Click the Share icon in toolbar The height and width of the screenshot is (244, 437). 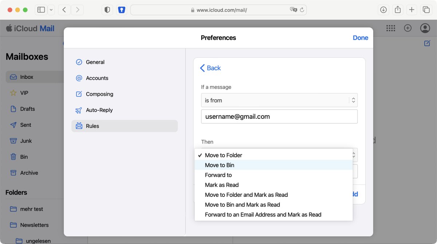(x=398, y=10)
